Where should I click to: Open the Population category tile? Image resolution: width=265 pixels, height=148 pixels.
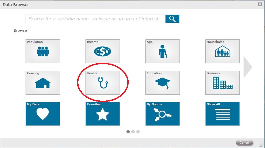point(43,51)
